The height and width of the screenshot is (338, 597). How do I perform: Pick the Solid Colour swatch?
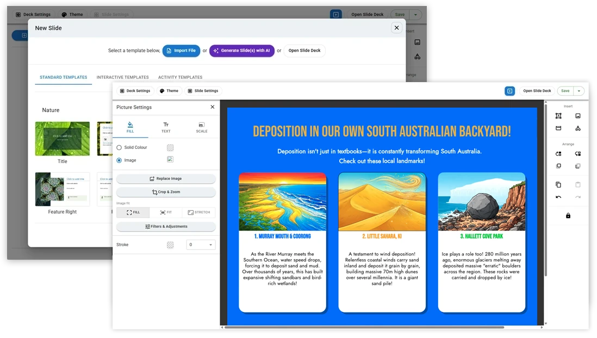(x=170, y=148)
